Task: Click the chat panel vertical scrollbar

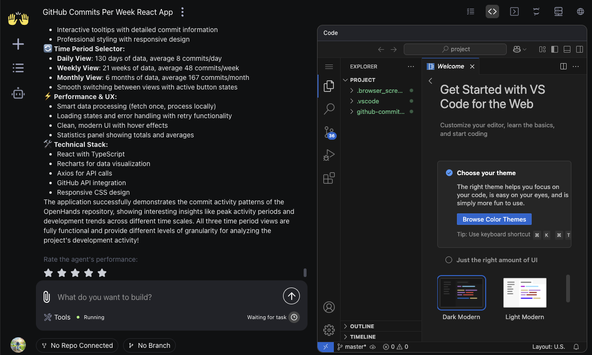Action: point(305,273)
